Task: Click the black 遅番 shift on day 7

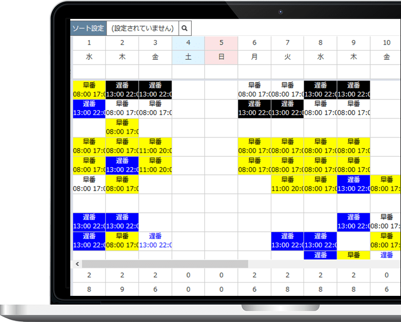Action: [x=288, y=109]
